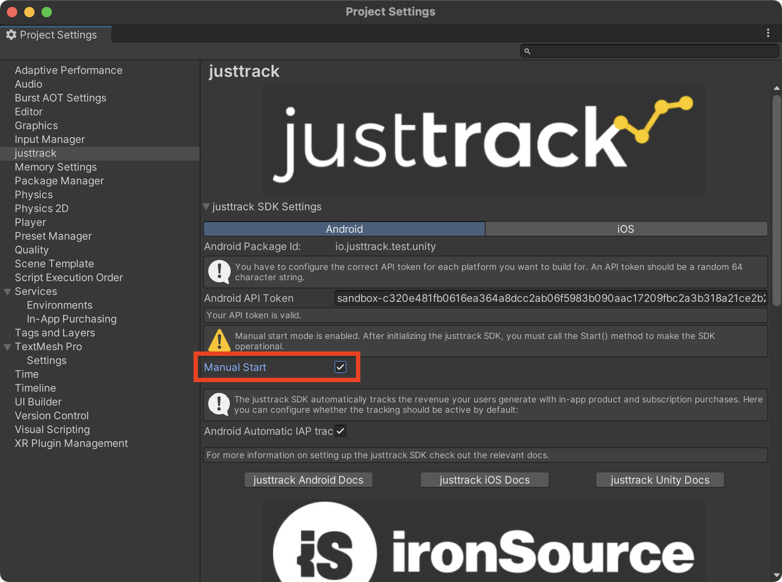Click the ironSource logo banner
Screen dimensions: 782x582
(483, 541)
